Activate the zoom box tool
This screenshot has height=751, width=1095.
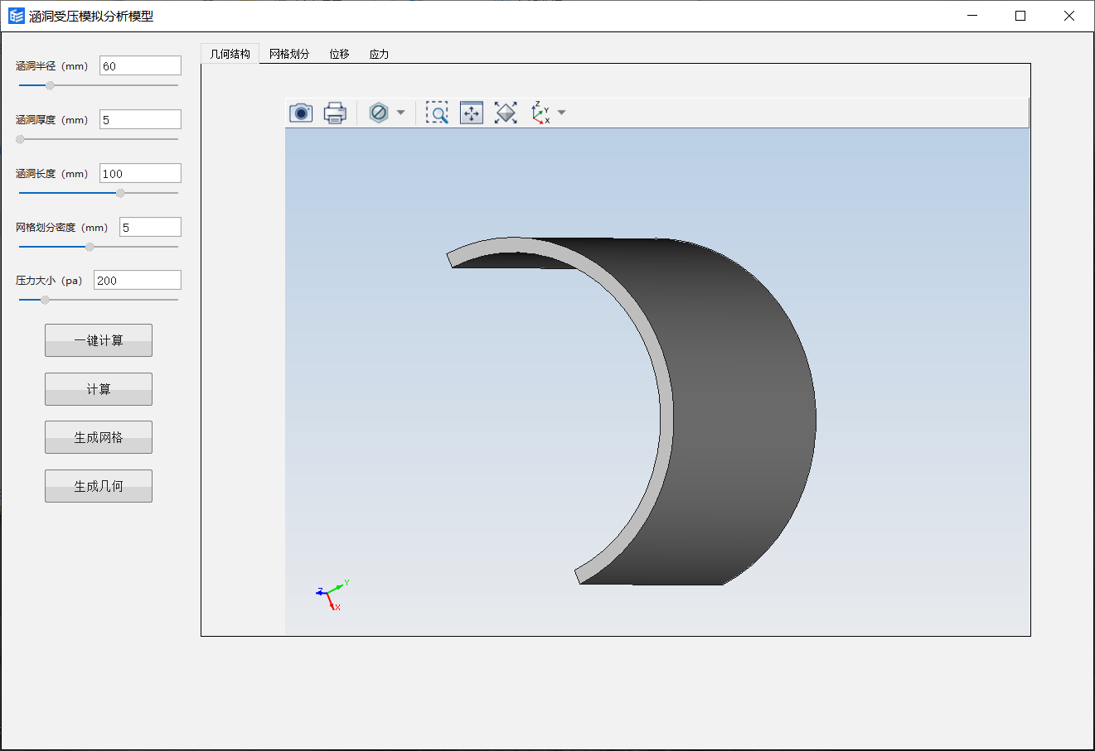(x=437, y=113)
